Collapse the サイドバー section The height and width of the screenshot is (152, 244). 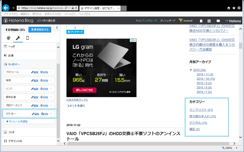click(29, 64)
